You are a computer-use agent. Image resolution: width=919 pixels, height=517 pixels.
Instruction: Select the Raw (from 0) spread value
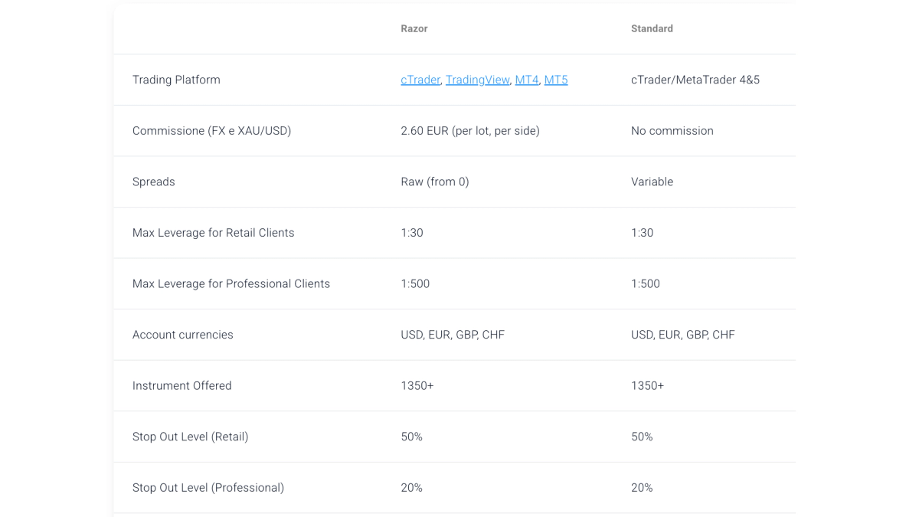[x=435, y=182]
